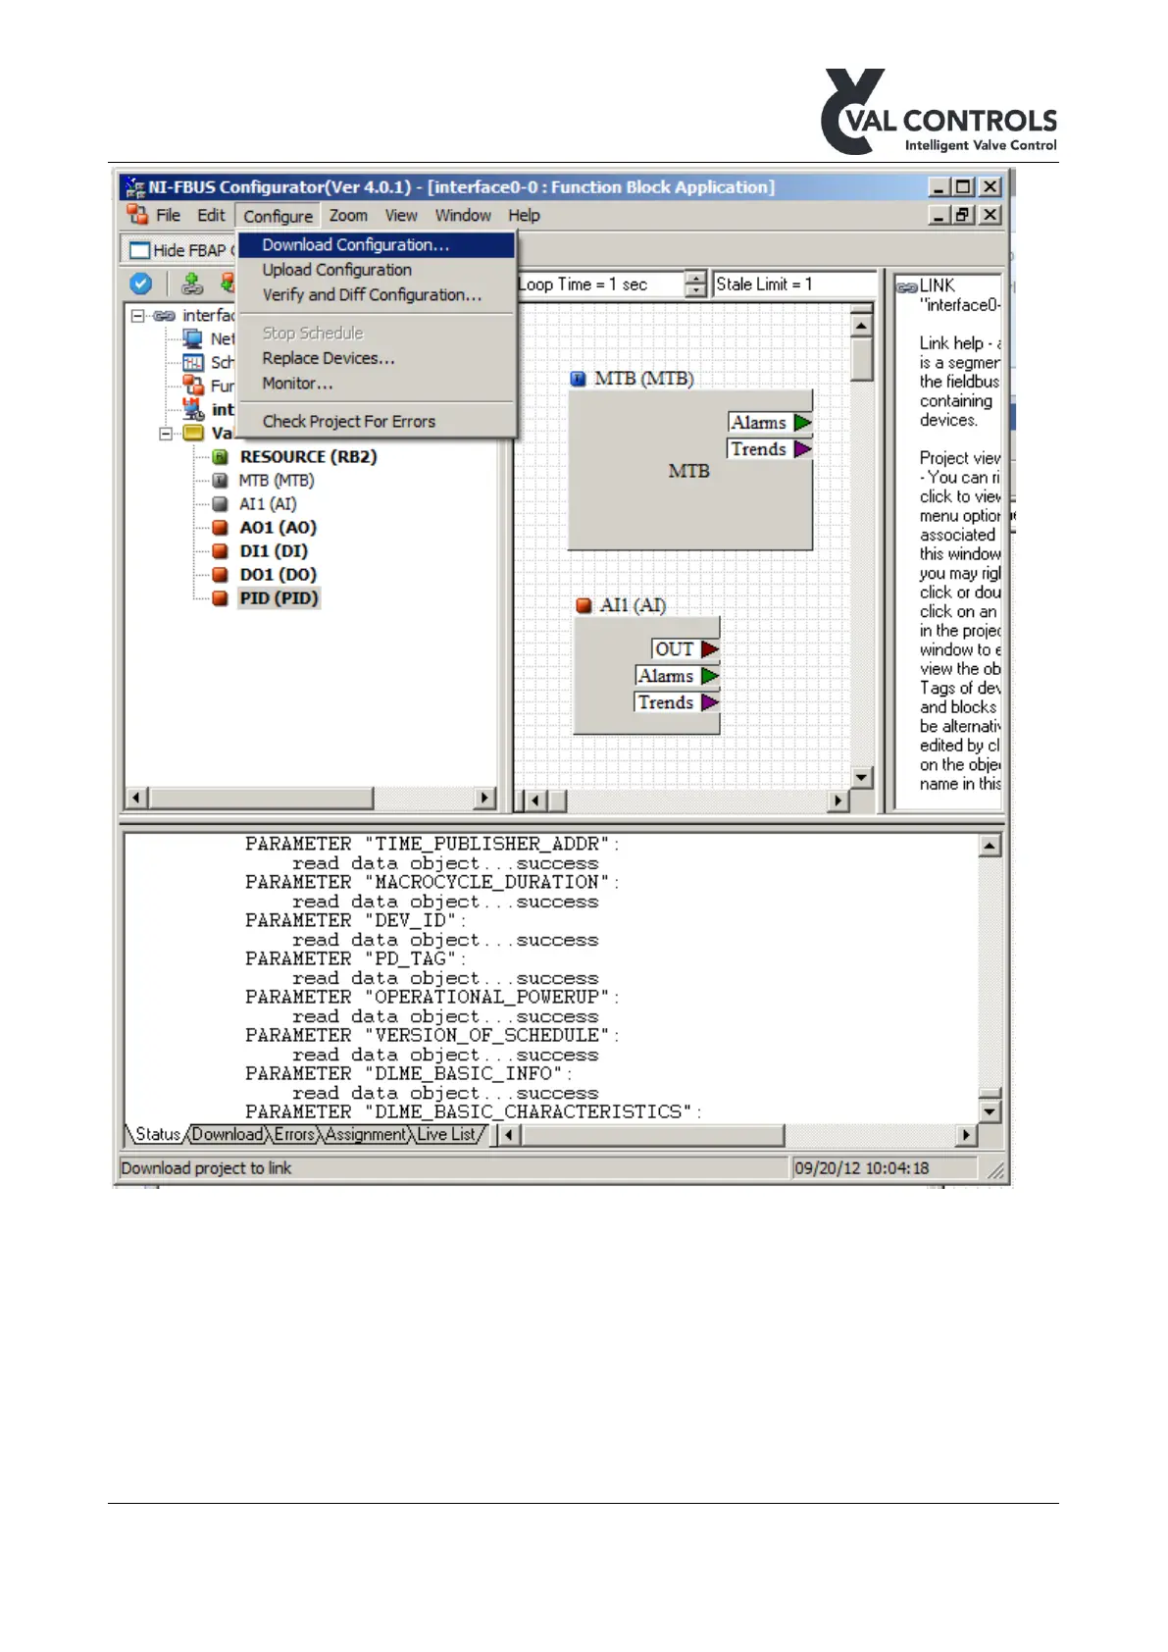Click canvas vertical scrollbar up arrow
This screenshot has height=1652, width=1168.
coord(862,327)
